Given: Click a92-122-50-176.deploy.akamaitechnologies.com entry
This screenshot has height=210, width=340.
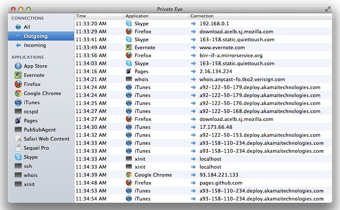Looking at the screenshot, I should [260, 103].
